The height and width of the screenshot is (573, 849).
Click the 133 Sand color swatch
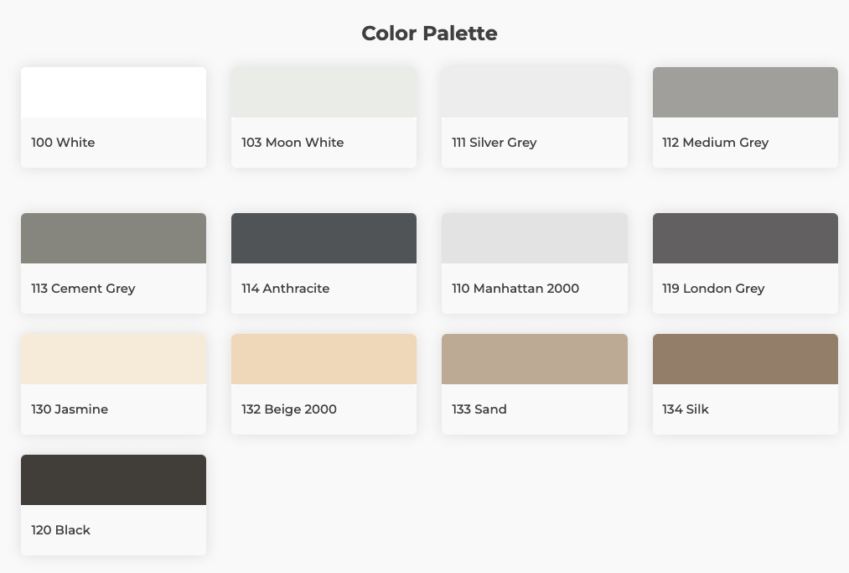tap(534, 359)
